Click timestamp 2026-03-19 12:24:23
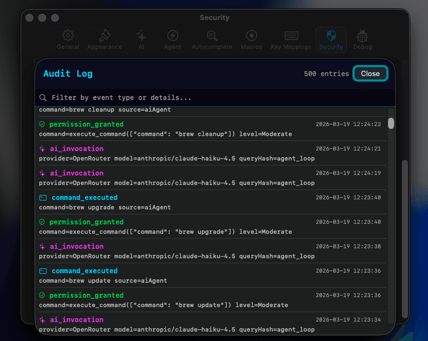The image size is (428, 341). coord(349,124)
